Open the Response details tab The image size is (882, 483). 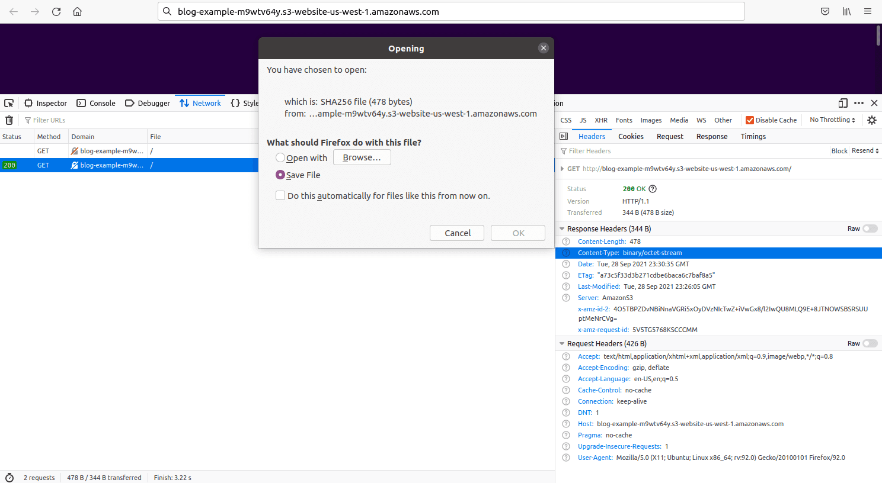(712, 136)
